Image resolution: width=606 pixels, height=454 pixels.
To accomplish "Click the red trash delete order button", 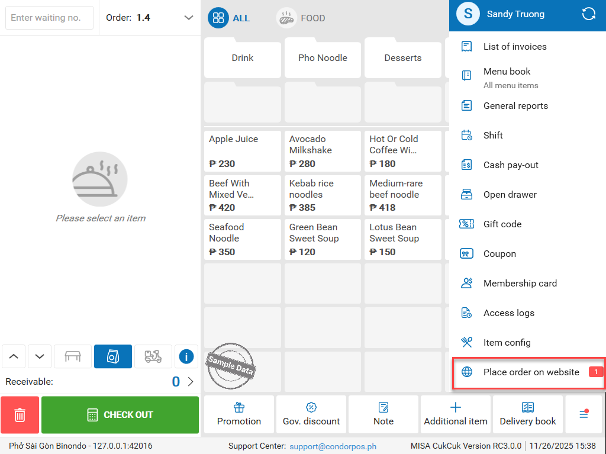I will (x=20, y=415).
